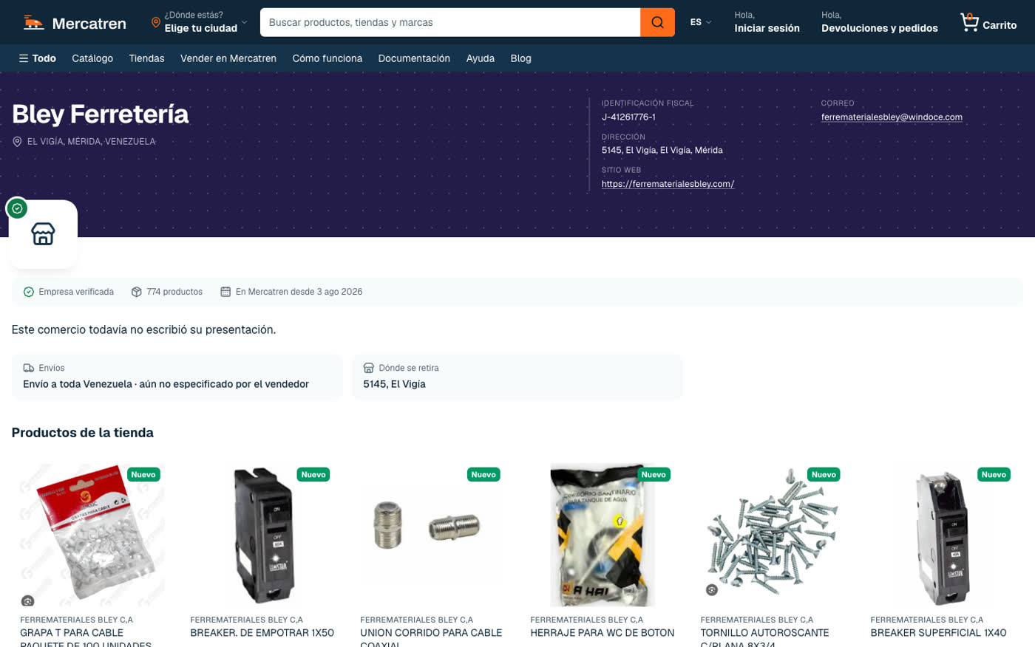Click the green verified badge on store avatar

point(17,208)
